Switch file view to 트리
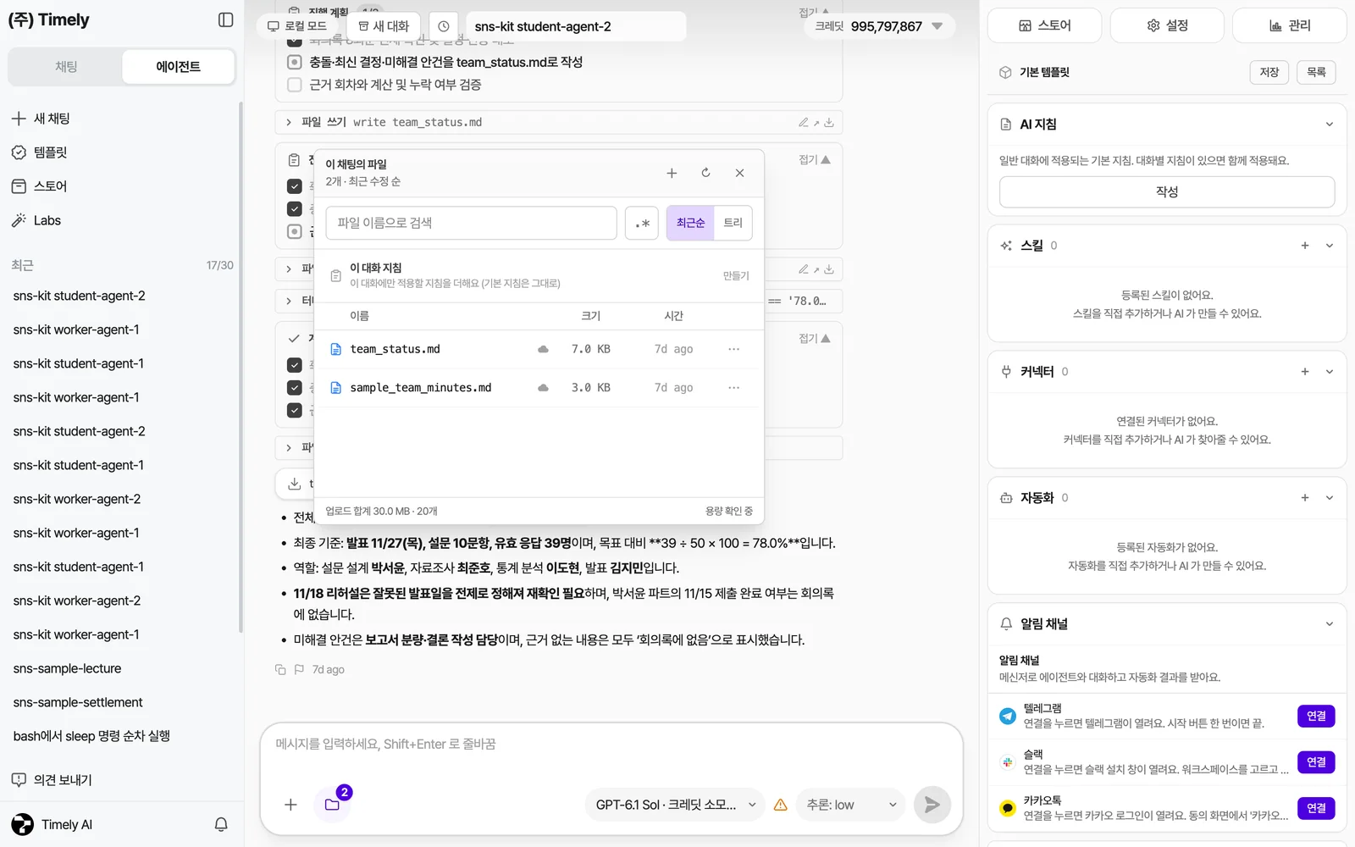 [733, 224]
